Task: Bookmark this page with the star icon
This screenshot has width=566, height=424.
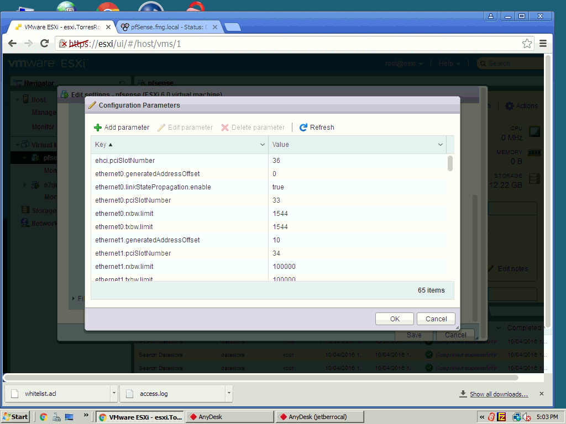Action: click(x=527, y=44)
